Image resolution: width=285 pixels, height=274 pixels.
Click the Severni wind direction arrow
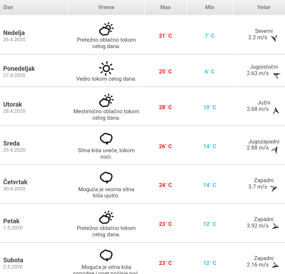tap(274, 38)
